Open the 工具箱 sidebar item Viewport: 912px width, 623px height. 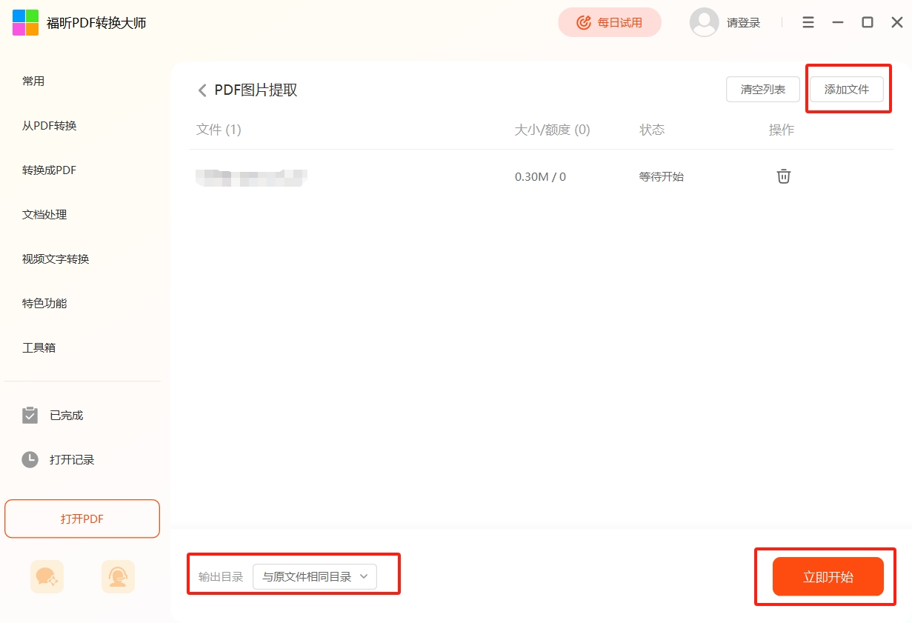(39, 347)
